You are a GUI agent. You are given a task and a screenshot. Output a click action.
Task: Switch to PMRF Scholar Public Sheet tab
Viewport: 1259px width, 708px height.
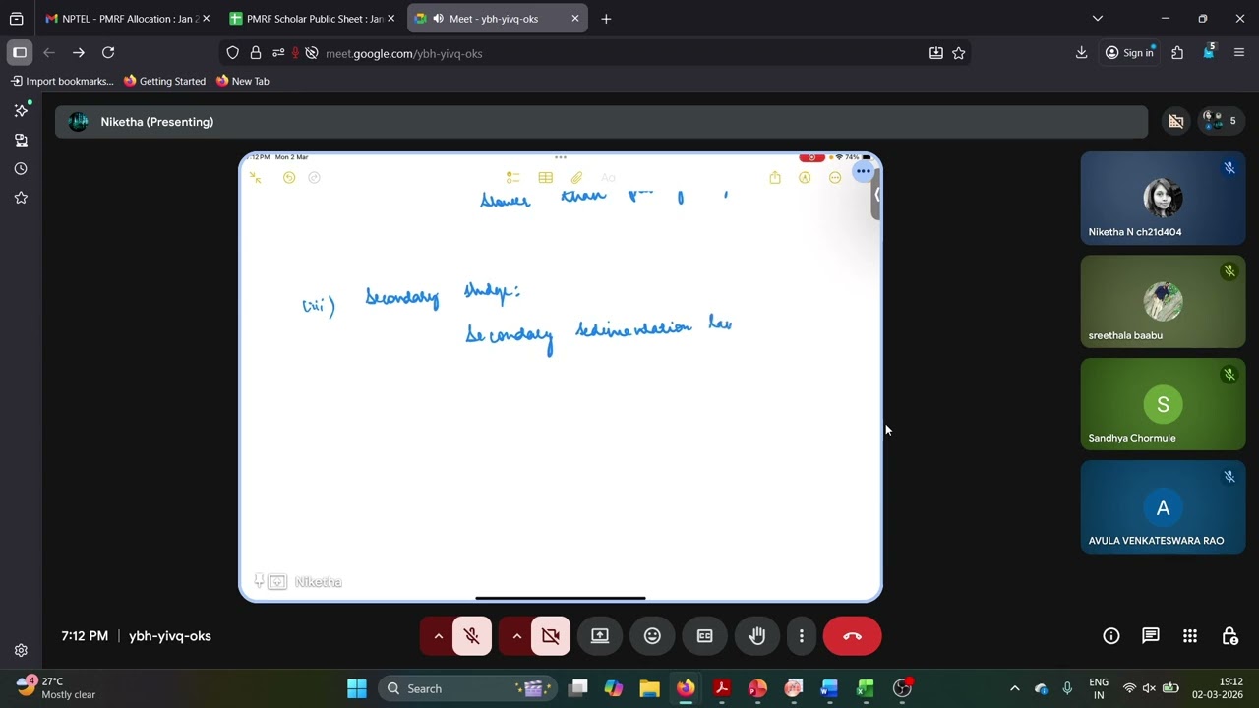coord(313,19)
